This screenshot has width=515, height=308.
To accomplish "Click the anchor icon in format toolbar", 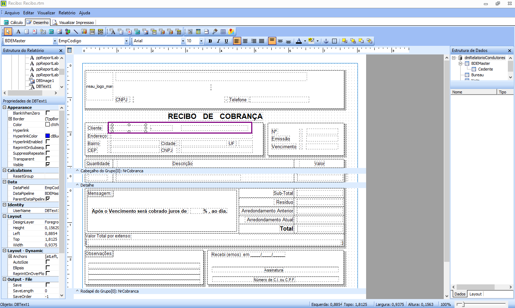I will [326, 41].
